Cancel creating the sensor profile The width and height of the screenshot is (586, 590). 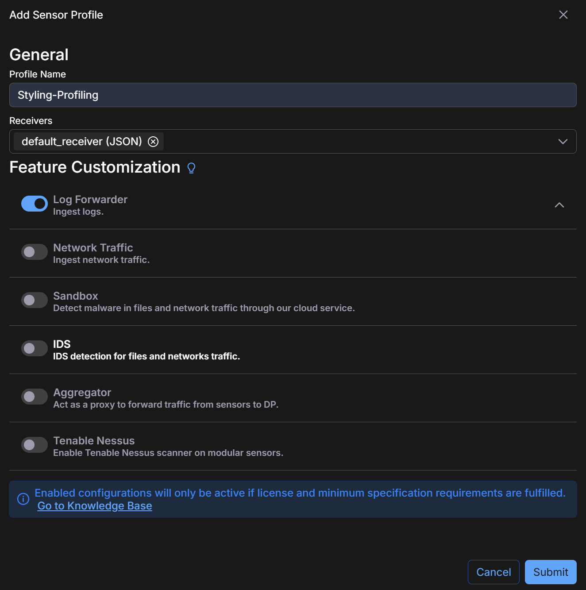pyautogui.click(x=493, y=572)
